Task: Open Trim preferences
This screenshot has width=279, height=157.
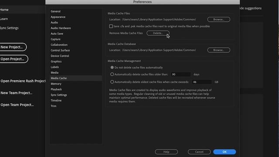Action: [x=53, y=106]
